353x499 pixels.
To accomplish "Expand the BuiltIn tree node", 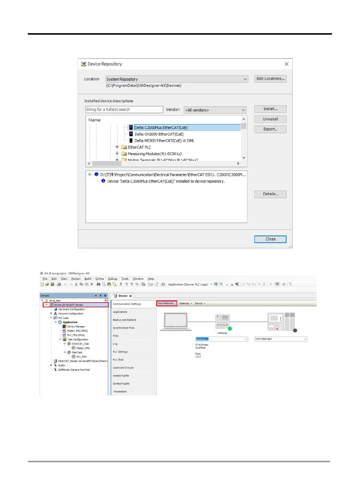I will [x=51, y=365].
